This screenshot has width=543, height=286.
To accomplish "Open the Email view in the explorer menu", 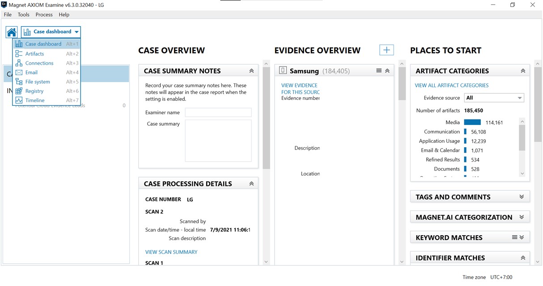I will [x=31, y=72].
